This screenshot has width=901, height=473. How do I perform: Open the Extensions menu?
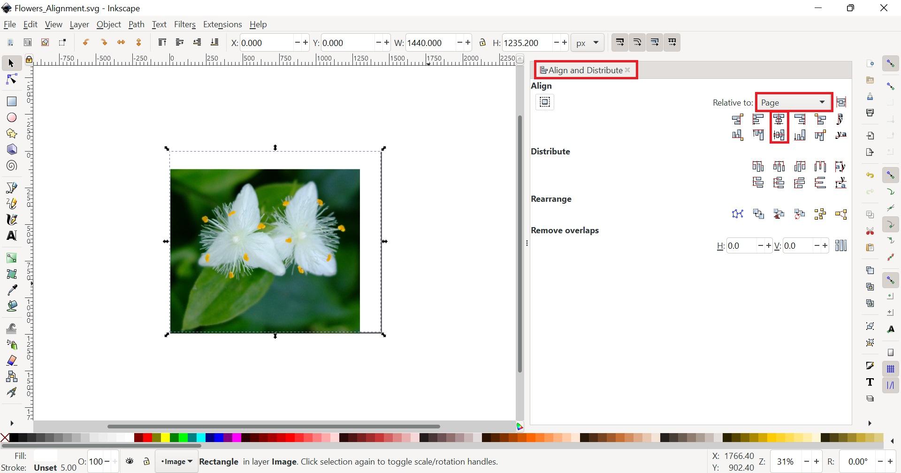coord(222,24)
